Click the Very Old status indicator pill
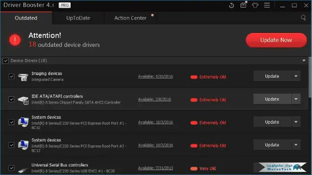The height and width of the screenshot is (175, 312). [194, 169]
